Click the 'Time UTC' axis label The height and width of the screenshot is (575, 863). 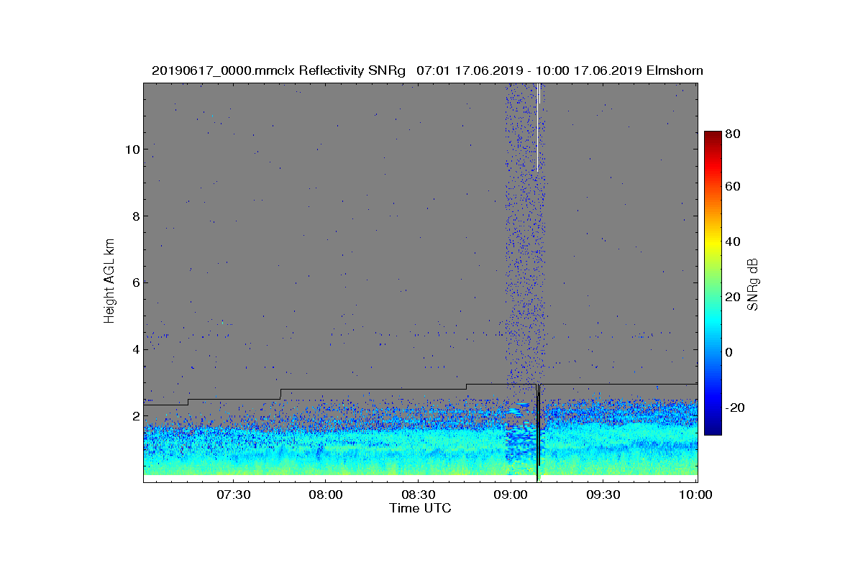pyautogui.click(x=421, y=507)
